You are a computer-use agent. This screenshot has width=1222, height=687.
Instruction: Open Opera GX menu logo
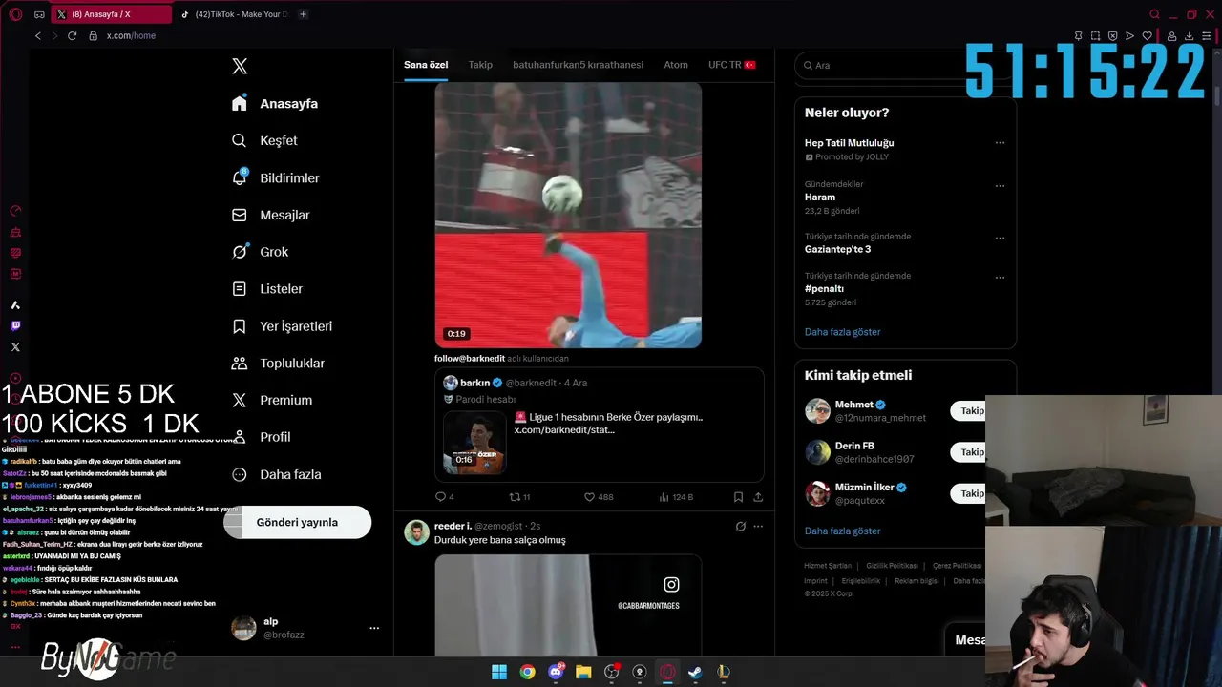[15, 14]
